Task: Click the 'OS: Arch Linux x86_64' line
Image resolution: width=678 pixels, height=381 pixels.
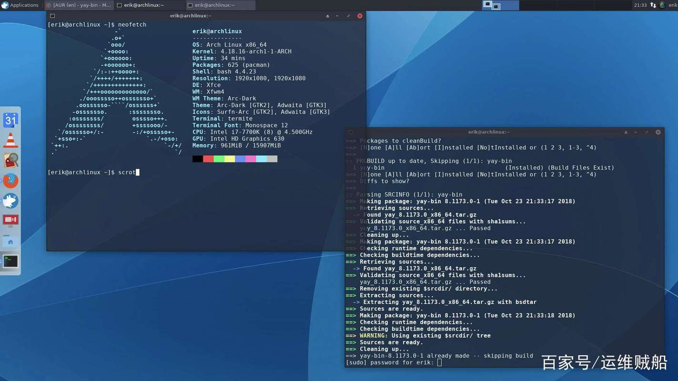Action: pyautogui.click(x=229, y=45)
